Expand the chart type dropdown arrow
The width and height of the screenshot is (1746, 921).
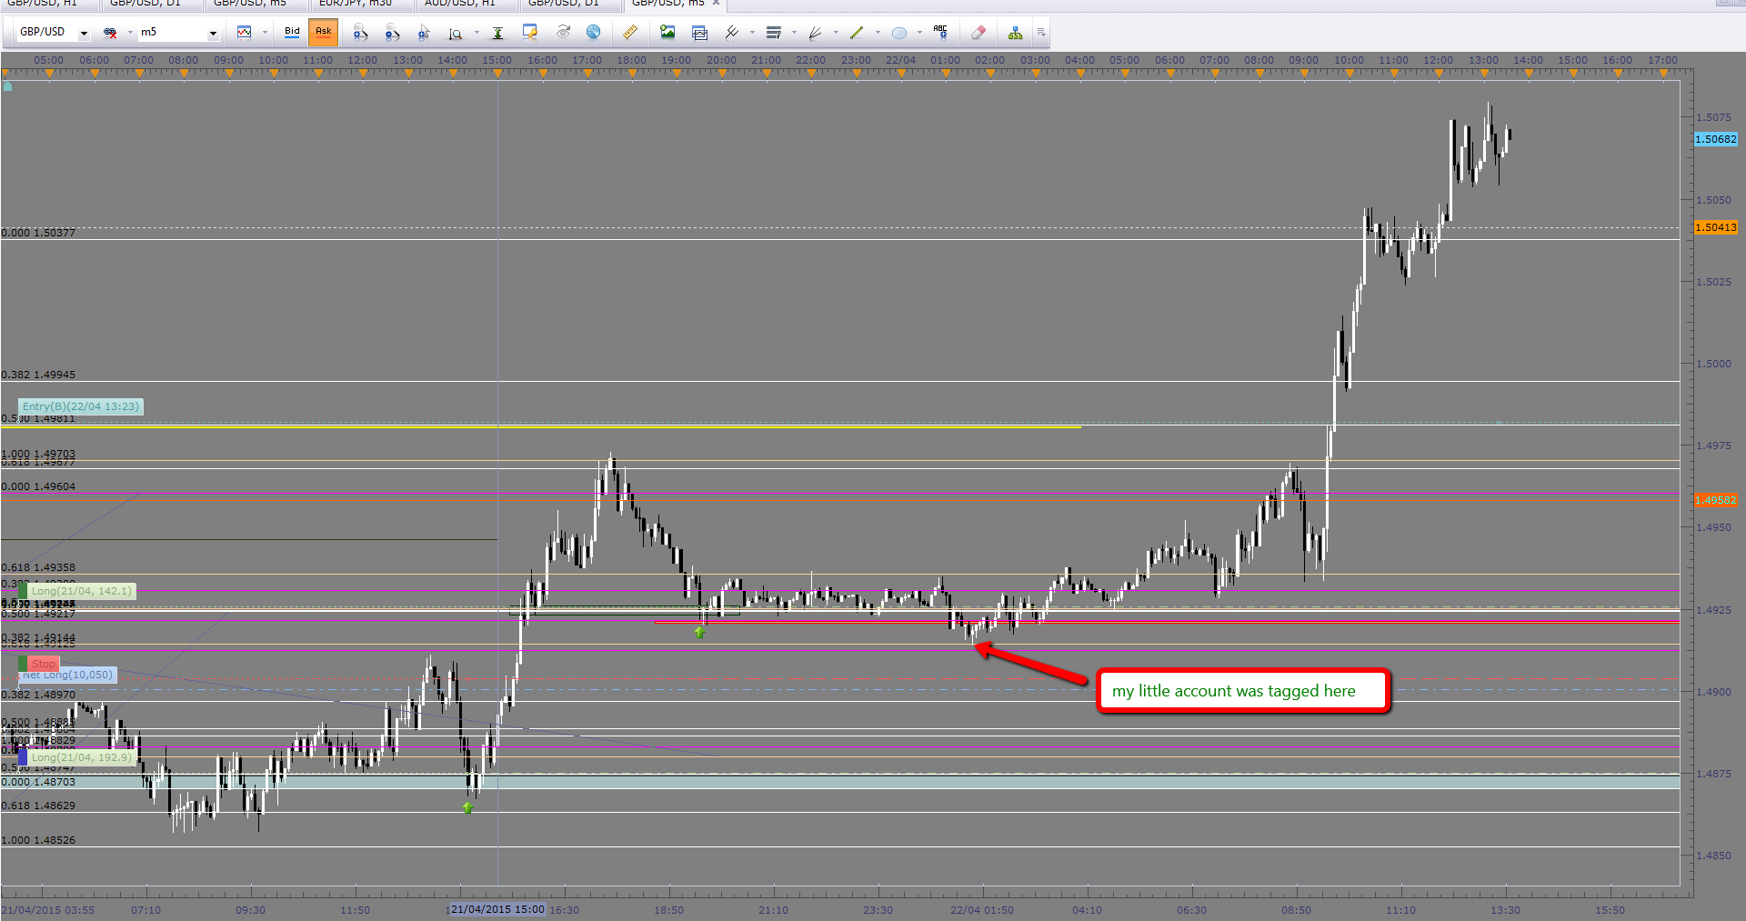[265, 33]
